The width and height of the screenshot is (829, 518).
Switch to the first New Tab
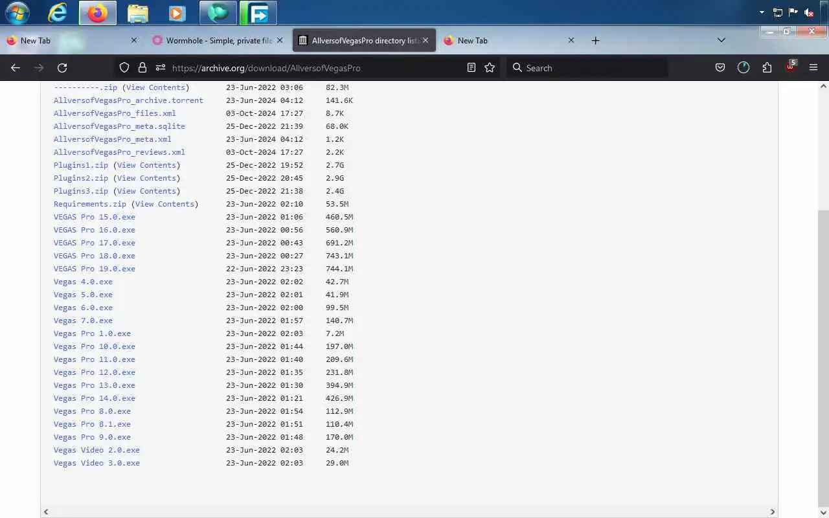[73, 40]
